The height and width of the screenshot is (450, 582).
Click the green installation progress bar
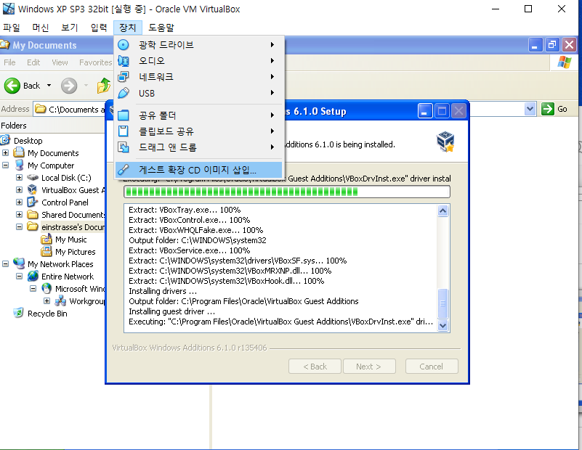coord(286,192)
